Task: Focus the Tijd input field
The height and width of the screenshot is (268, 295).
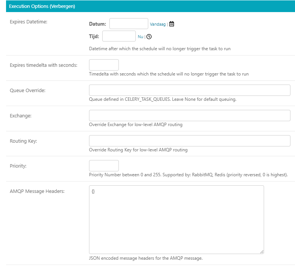Action: coord(119,36)
